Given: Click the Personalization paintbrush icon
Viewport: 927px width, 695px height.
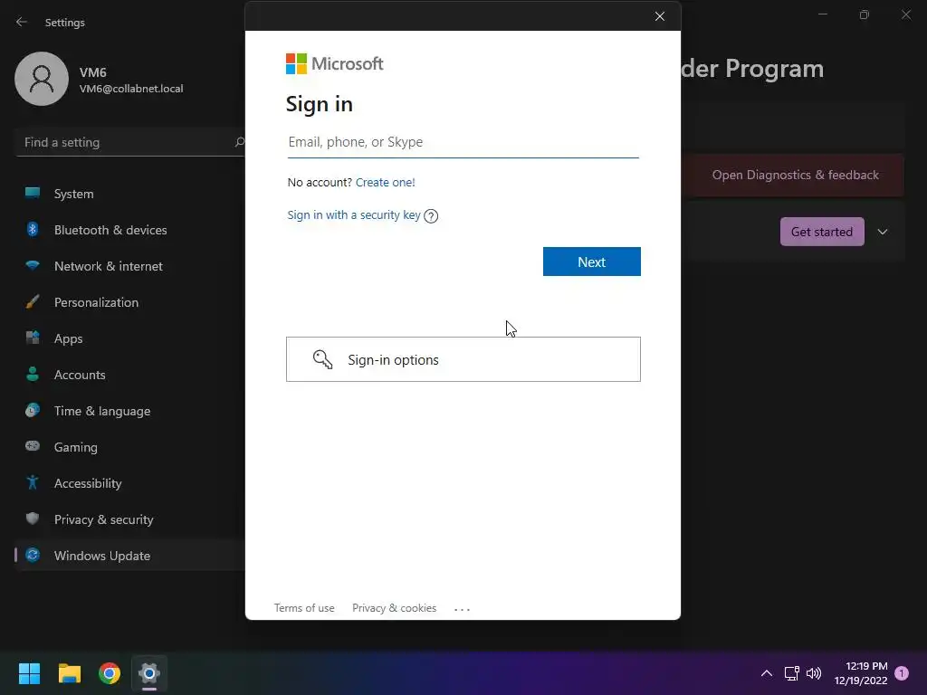Looking at the screenshot, I should [33, 302].
